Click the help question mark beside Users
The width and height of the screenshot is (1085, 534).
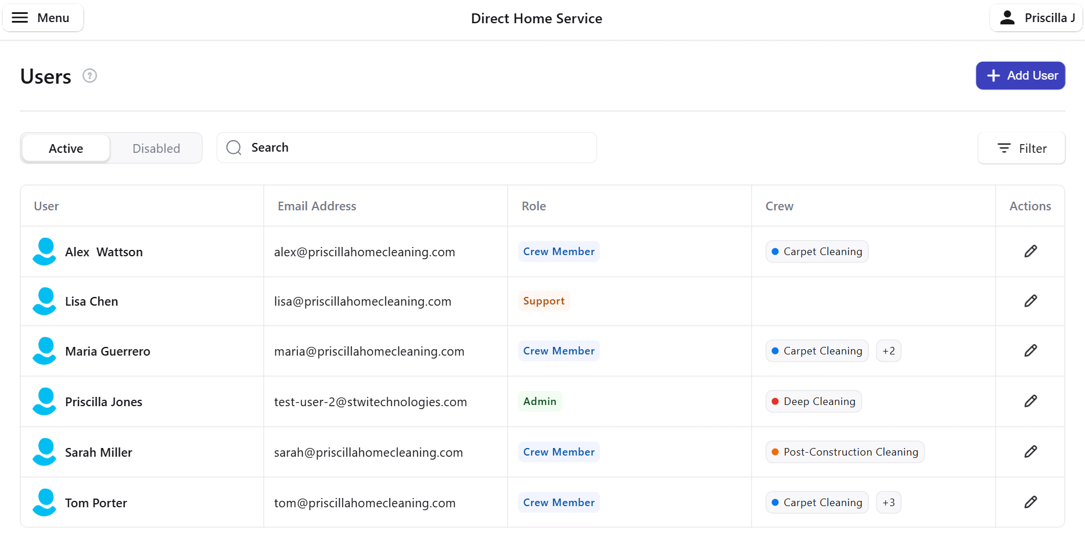[89, 76]
